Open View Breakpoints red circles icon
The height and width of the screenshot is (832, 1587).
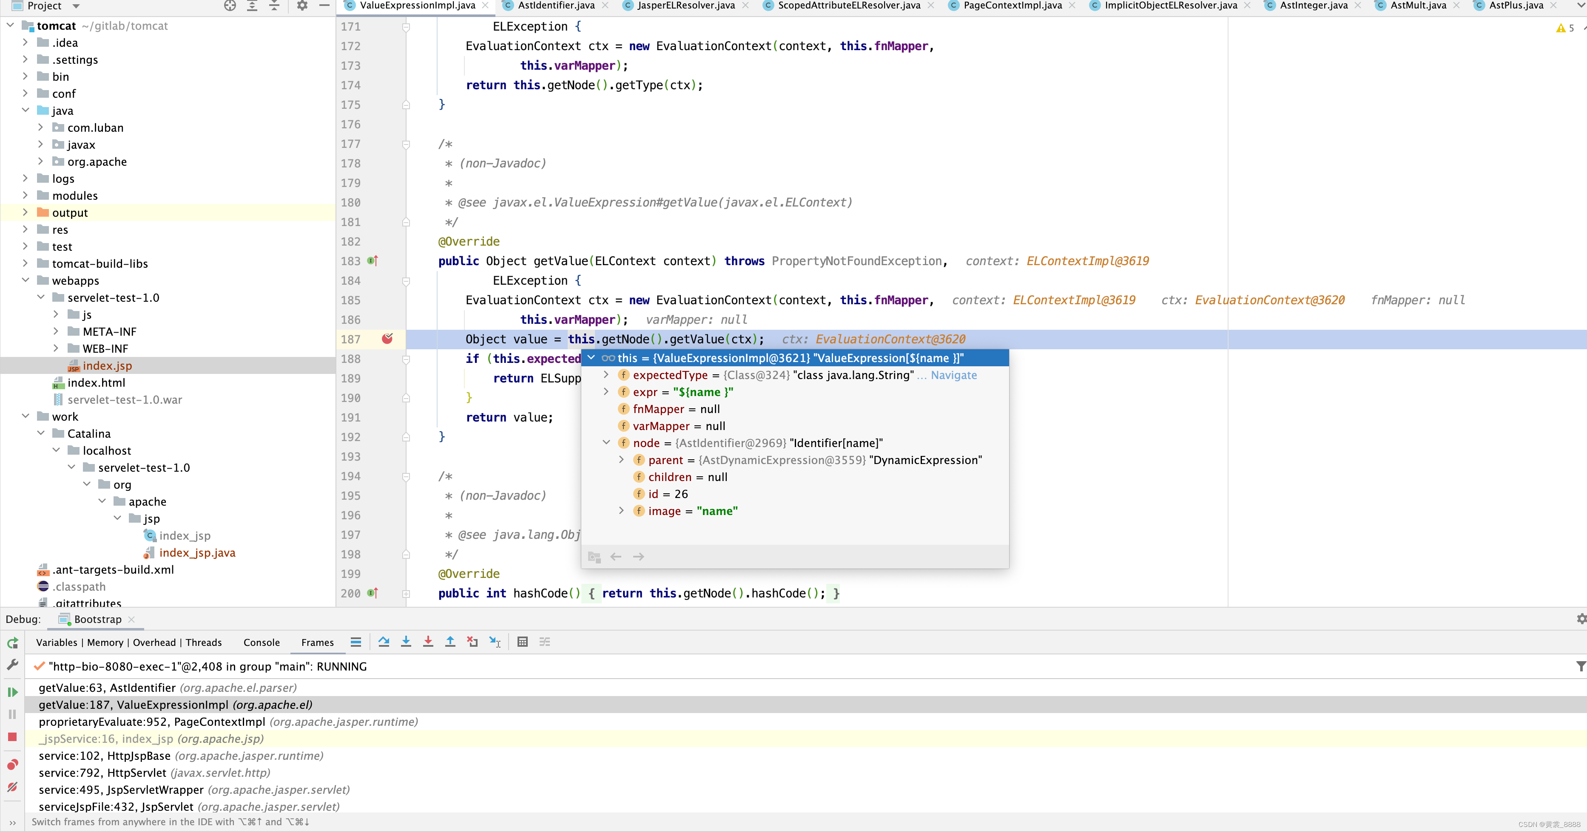coord(12,764)
